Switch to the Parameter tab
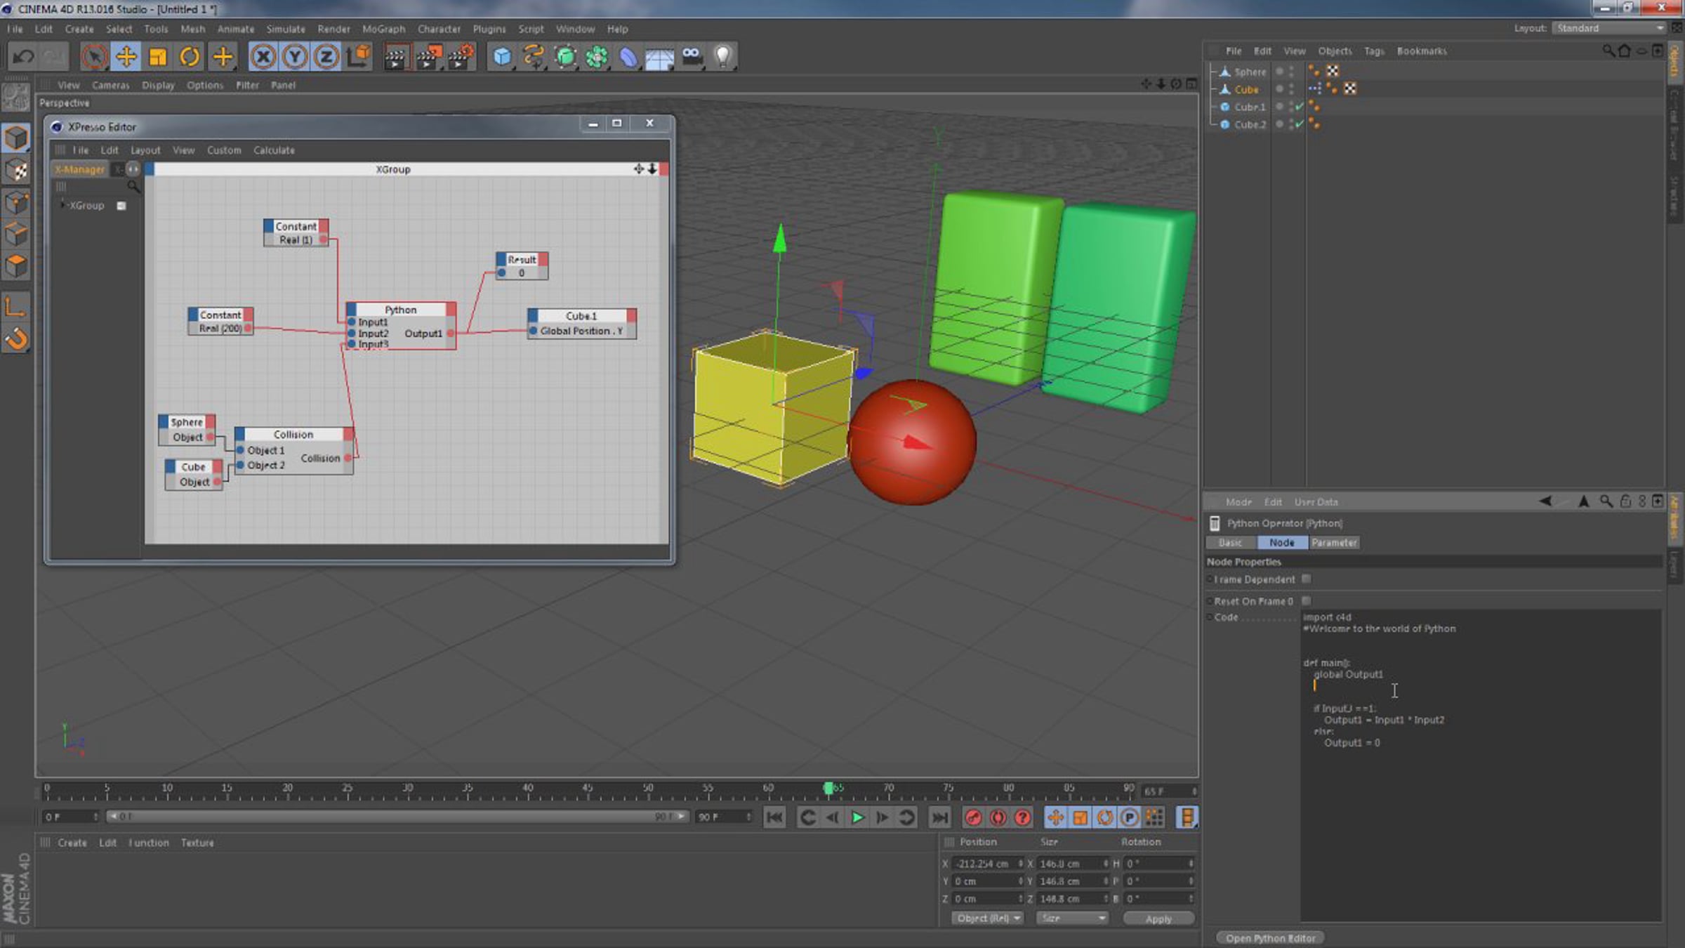Image resolution: width=1685 pixels, height=948 pixels. pyautogui.click(x=1334, y=543)
